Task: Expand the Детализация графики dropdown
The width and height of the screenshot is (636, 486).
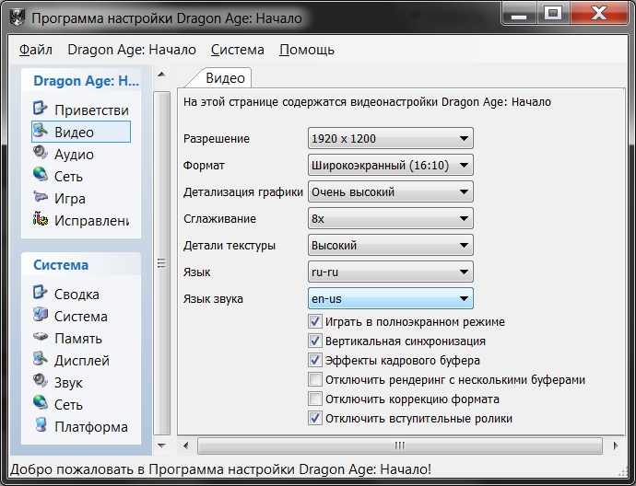Action: point(391,192)
